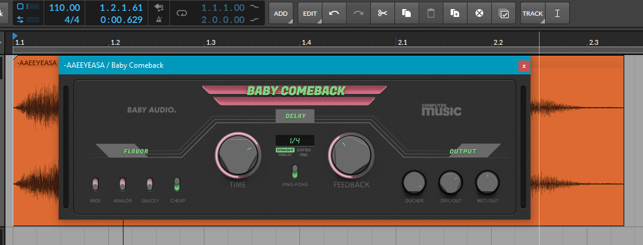The image size is (643, 245).
Task: Open the ADD dropdown menu
Action: [281, 13]
